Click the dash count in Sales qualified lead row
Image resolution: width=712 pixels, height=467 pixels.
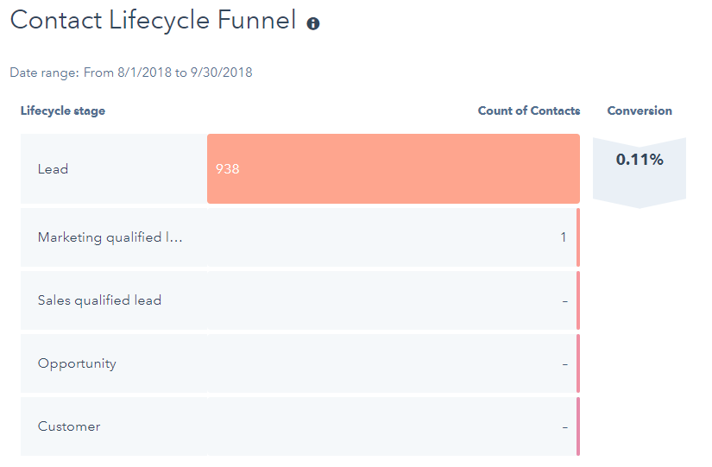[x=564, y=301]
